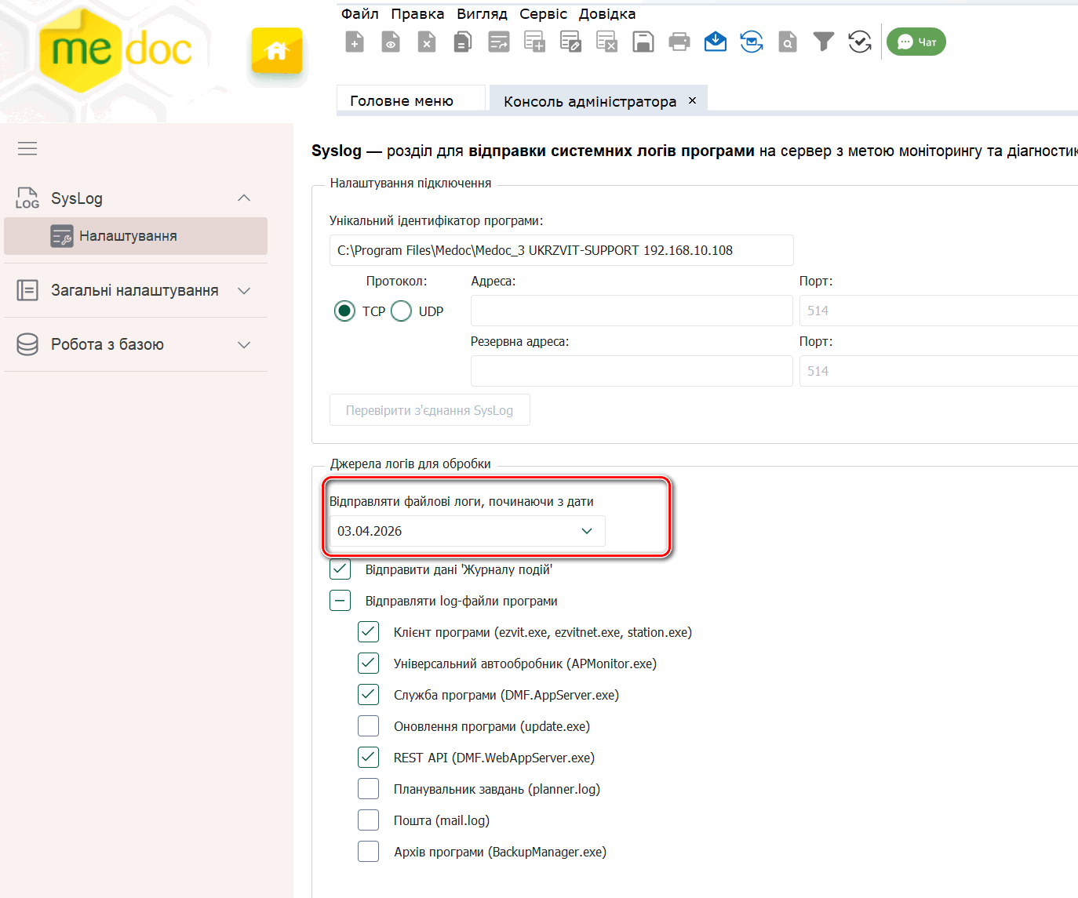Open the Сервіс menu

click(543, 14)
